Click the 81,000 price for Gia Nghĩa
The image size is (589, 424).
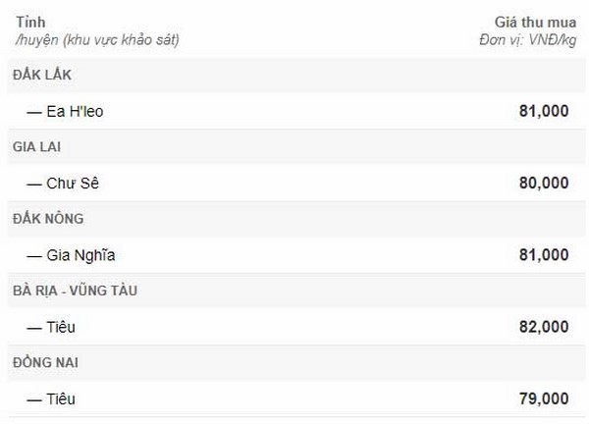[x=544, y=255]
